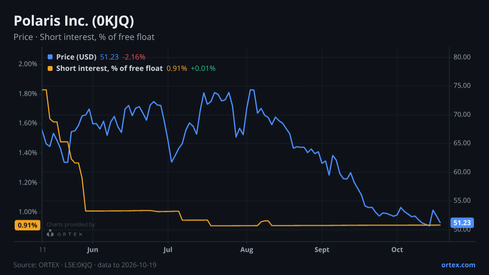The height and width of the screenshot is (275, 489).
Task: Click the orange Short interest legend swatch
Action: point(50,68)
